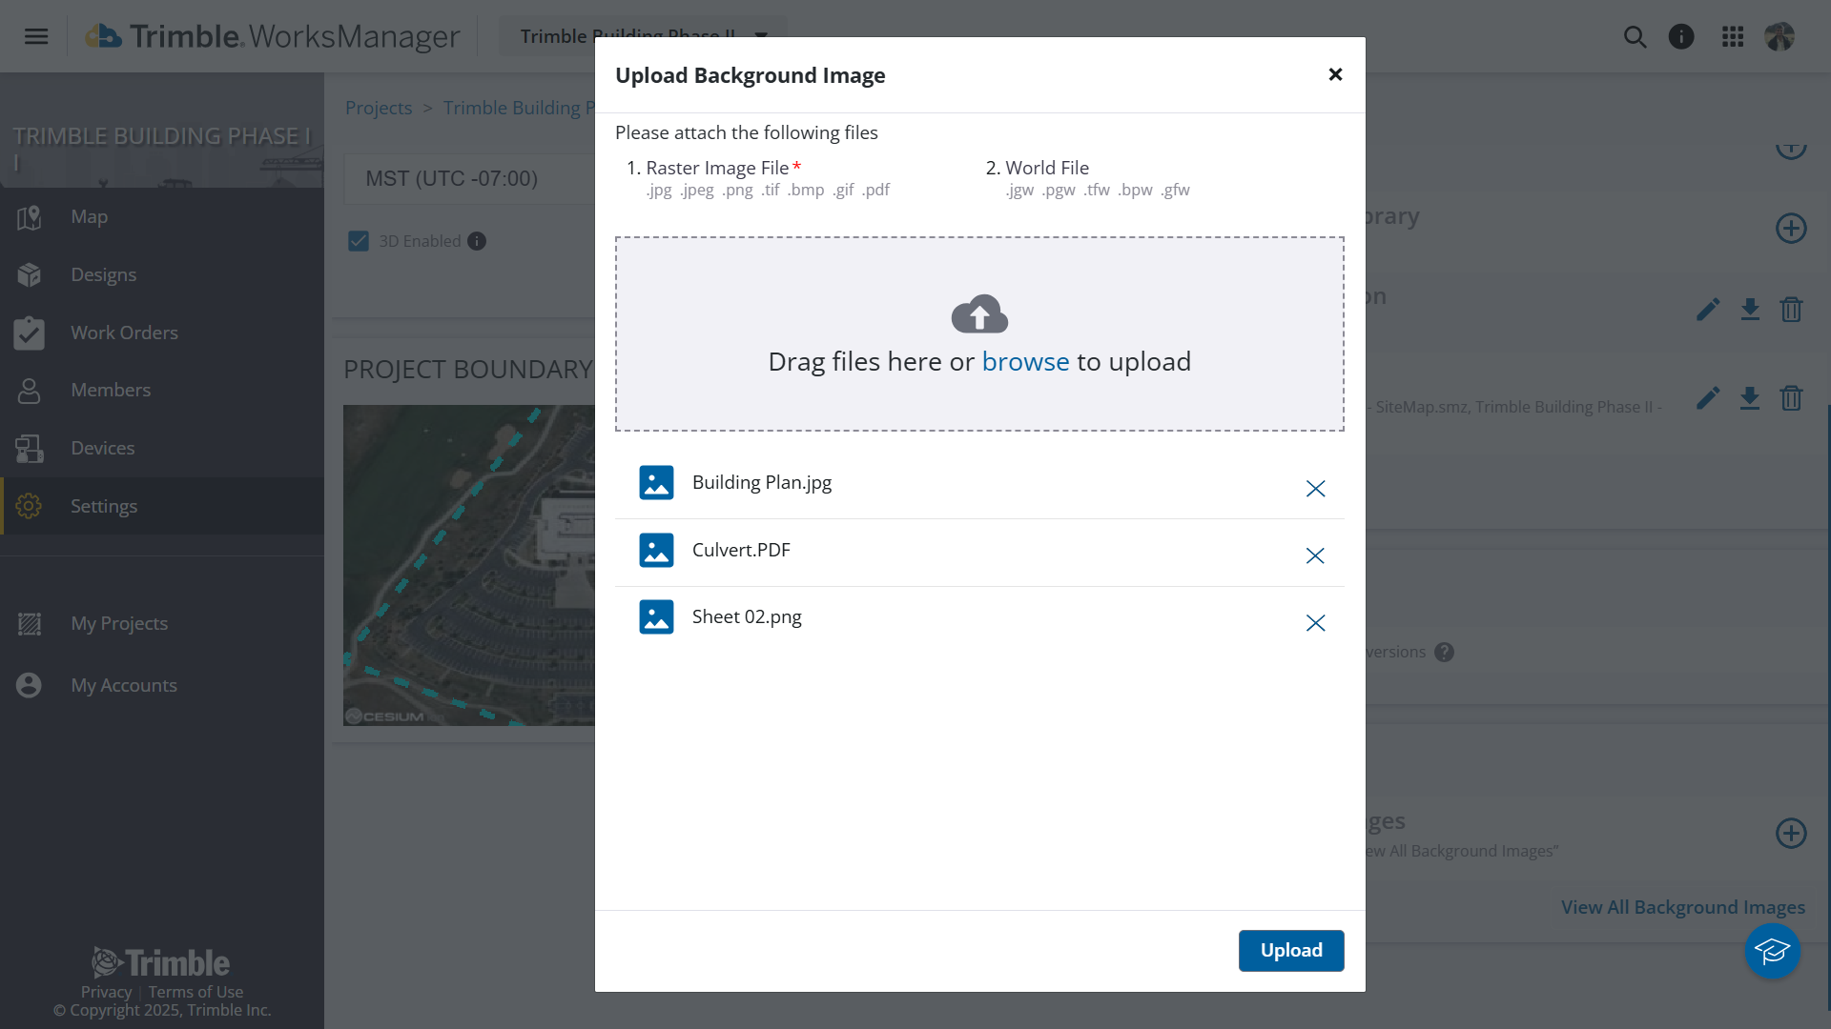Click the Upload button
This screenshot has height=1029, width=1831.
pyautogui.click(x=1291, y=950)
